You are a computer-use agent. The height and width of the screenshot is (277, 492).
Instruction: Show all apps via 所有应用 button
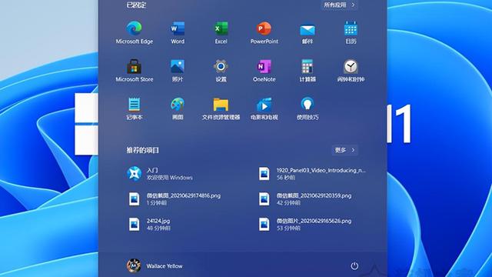tap(339, 5)
